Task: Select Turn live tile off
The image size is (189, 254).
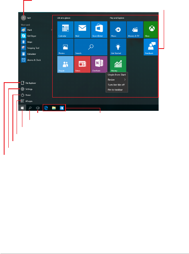Action: pyautogui.click(x=116, y=85)
